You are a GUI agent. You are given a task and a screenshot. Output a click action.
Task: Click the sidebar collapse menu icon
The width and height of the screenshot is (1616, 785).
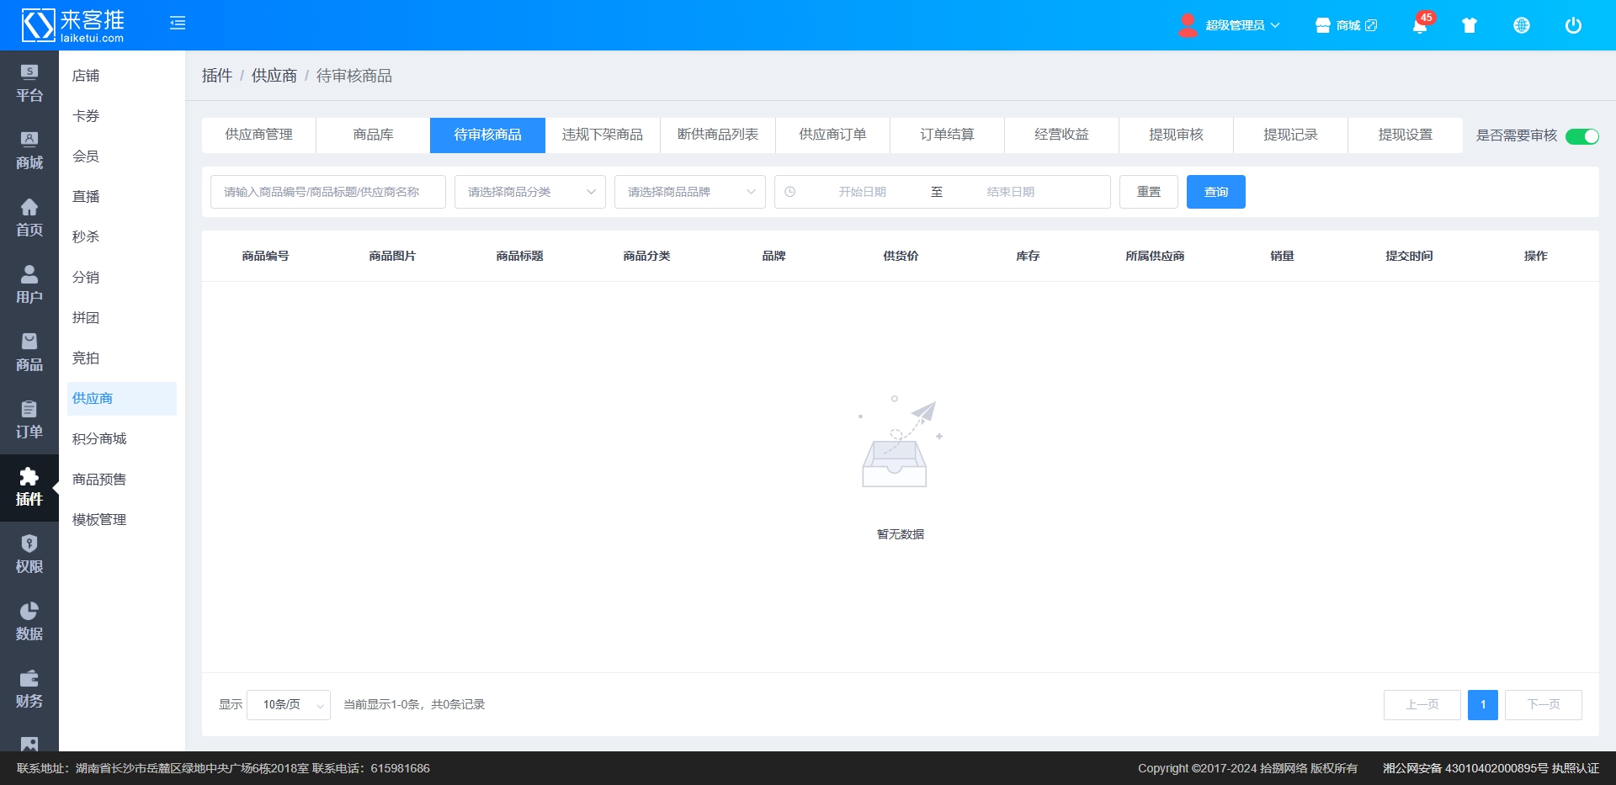click(178, 24)
